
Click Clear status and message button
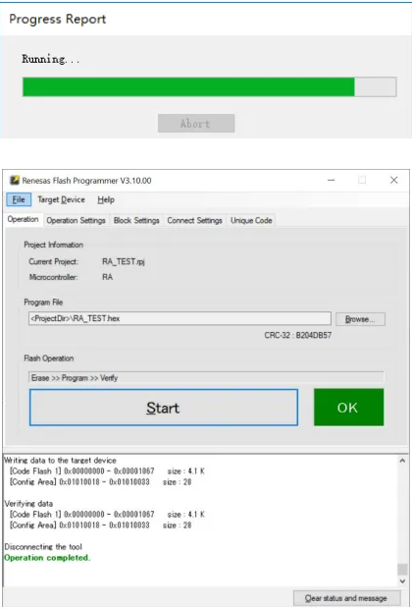click(x=346, y=598)
